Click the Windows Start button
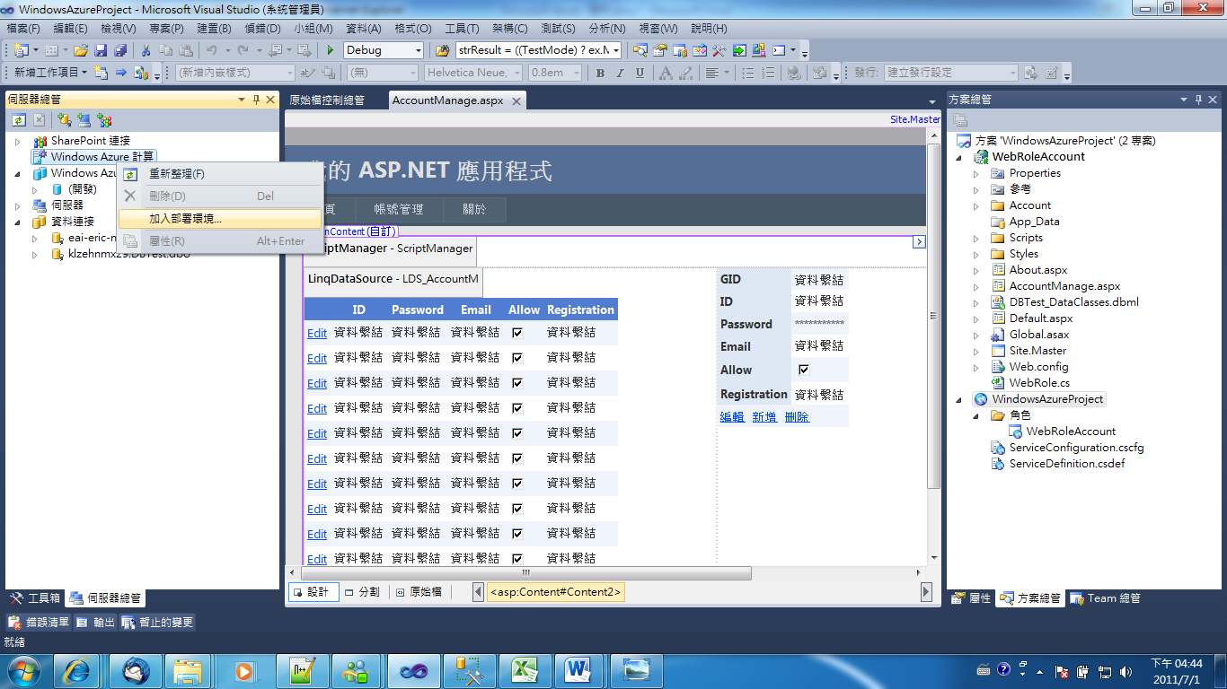 click(x=22, y=670)
